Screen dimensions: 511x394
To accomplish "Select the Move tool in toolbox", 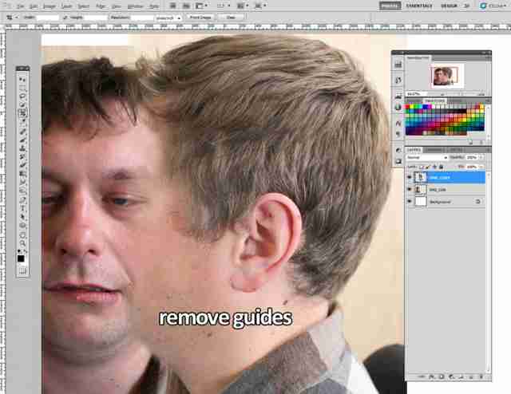I will tap(22, 79).
